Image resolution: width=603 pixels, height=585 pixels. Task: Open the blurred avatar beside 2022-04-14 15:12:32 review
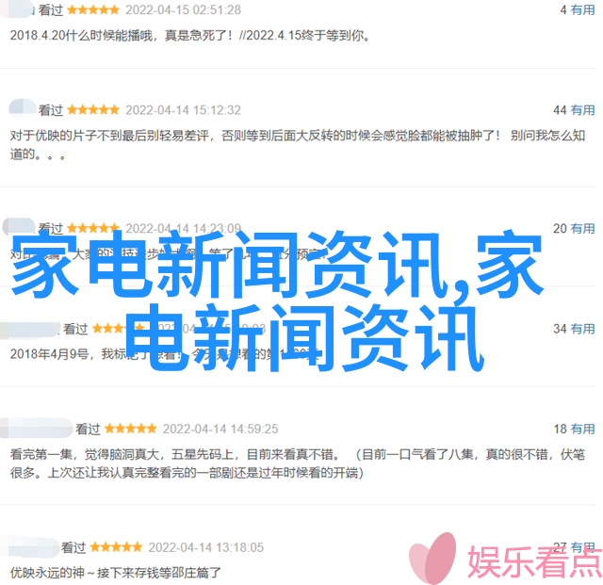pos(23,108)
